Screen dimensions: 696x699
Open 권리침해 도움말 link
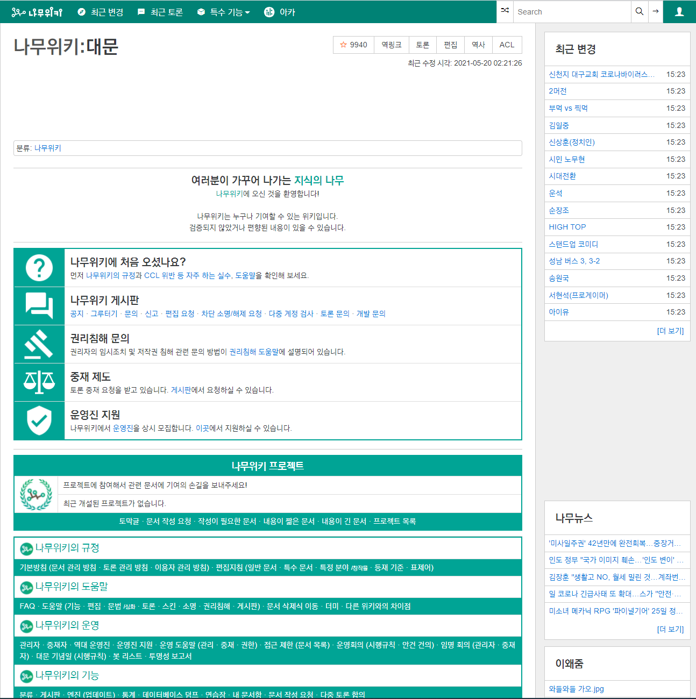(254, 352)
